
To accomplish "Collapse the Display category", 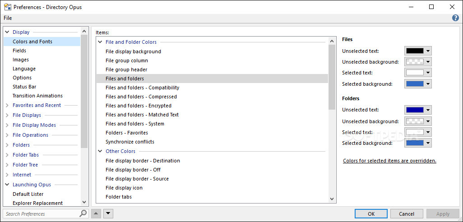I will pos(7,32).
